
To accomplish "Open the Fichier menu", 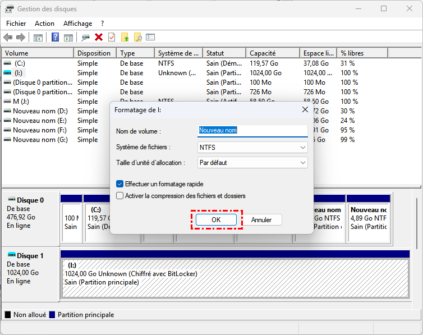I will [x=16, y=24].
